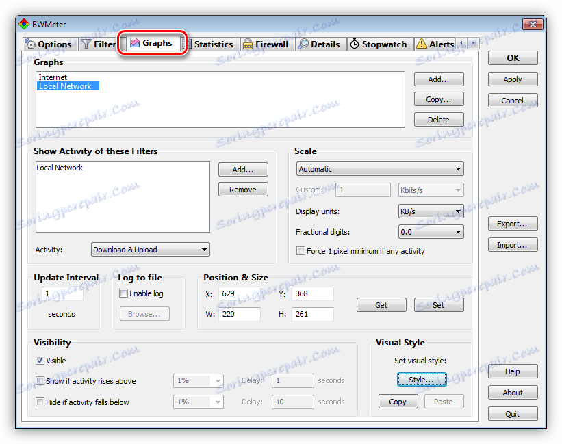562x444 pixels.
Task: Open the Stopwatch tab
Action: (381, 44)
